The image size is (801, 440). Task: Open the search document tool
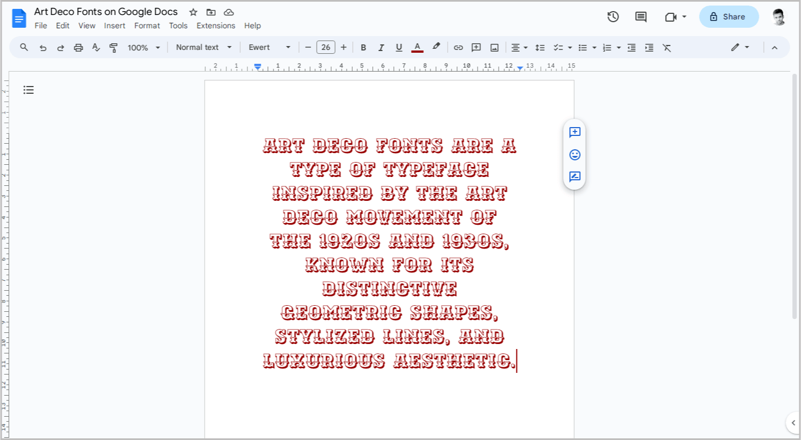tap(24, 47)
